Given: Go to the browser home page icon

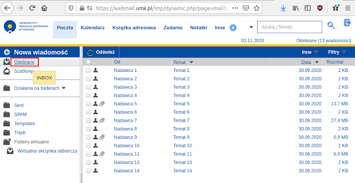Looking at the screenshot, I should pos(44,8).
